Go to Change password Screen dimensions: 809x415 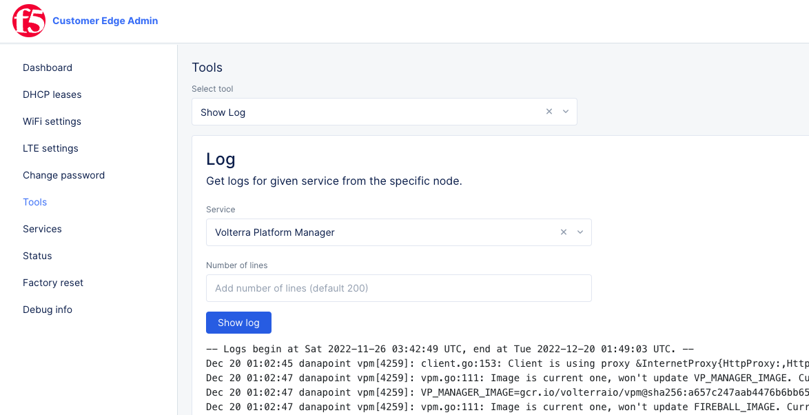tap(63, 175)
